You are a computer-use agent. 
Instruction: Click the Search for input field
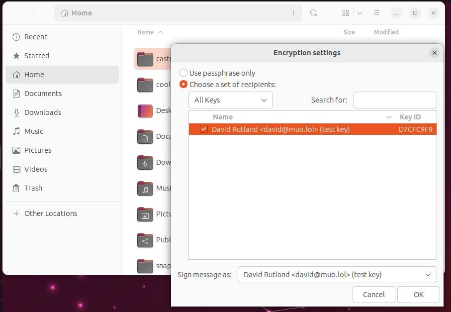coord(395,100)
